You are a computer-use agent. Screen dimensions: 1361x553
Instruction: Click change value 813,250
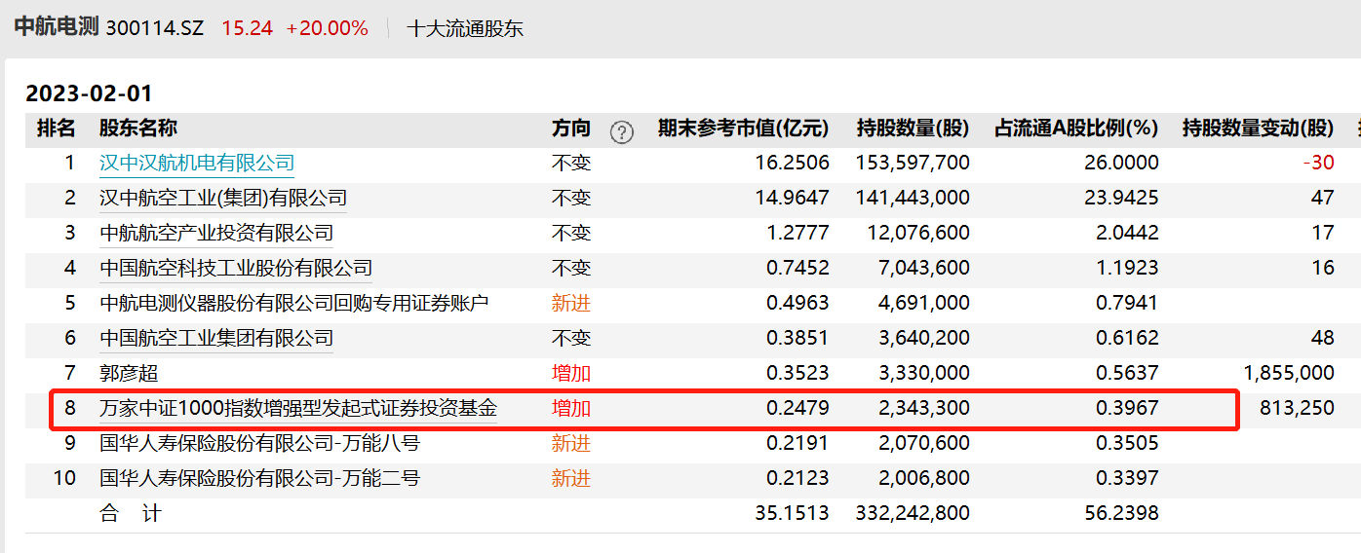click(x=1297, y=408)
